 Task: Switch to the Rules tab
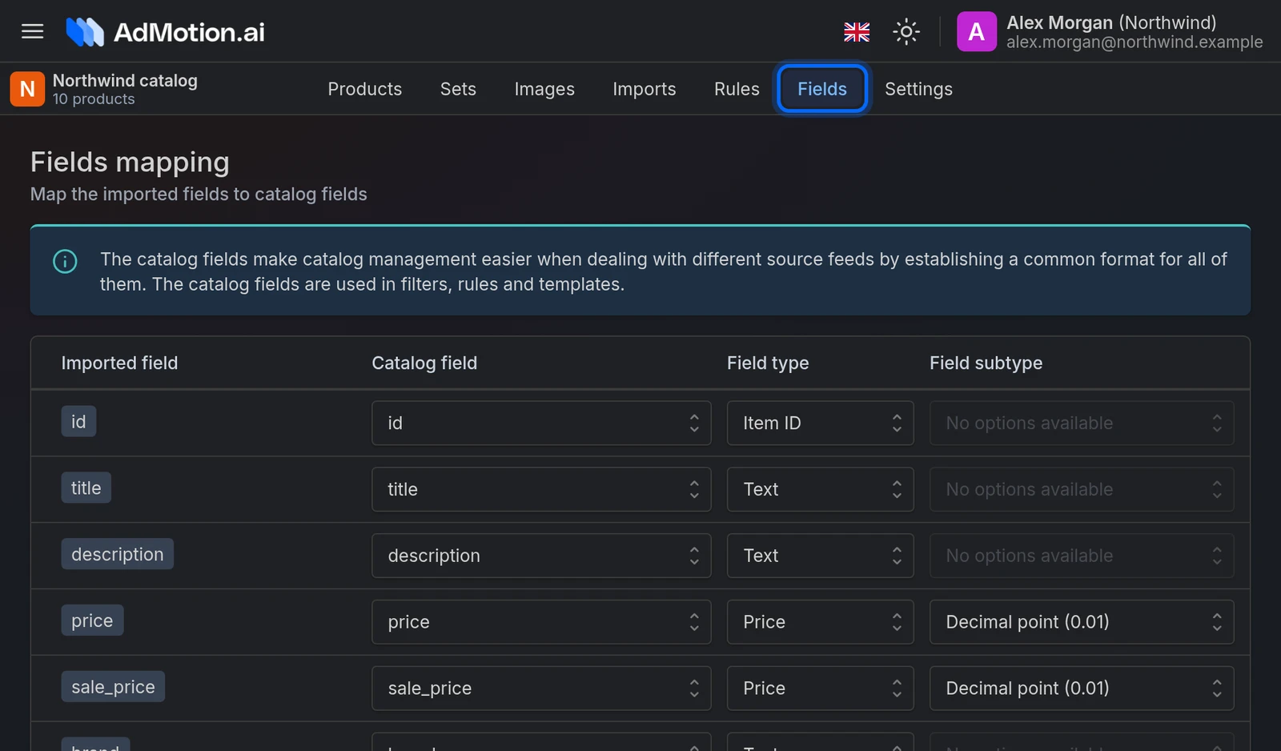pyautogui.click(x=737, y=89)
